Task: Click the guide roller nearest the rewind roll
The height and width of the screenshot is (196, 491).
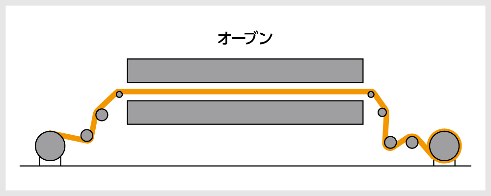Action: click(412, 142)
